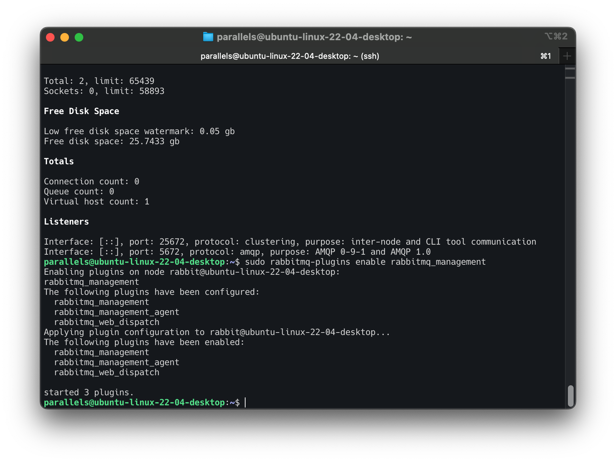616x462 pixels.
Task: Click the line reading started 3 plugins
Action: 89,392
